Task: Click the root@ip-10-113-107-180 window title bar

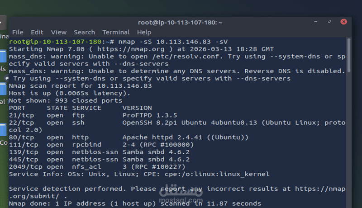Action: [x=180, y=22]
